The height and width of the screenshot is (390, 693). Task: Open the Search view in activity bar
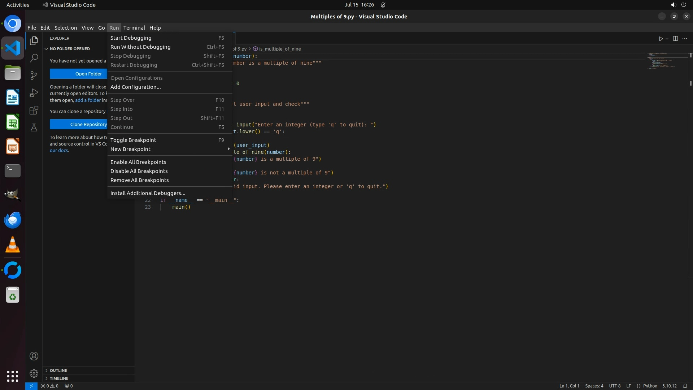[x=34, y=58]
